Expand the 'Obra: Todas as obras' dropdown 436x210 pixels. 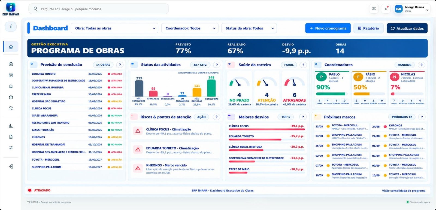coord(114,28)
